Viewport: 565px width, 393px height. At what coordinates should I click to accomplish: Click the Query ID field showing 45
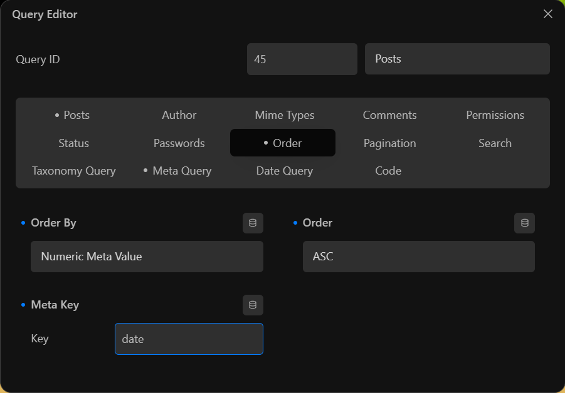coord(302,59)
